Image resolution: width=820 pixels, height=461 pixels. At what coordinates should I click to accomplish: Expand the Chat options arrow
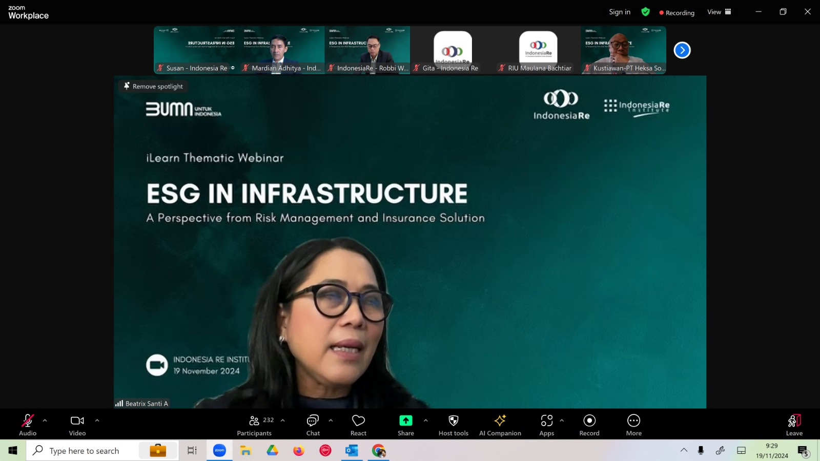(x=331, y=421)
